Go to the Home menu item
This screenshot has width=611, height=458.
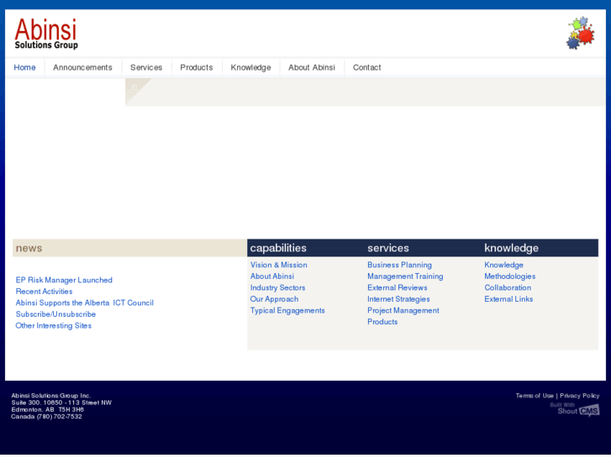24,67
